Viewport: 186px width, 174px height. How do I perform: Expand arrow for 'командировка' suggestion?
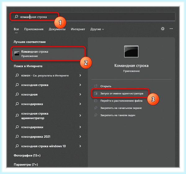tap(80, 104)
